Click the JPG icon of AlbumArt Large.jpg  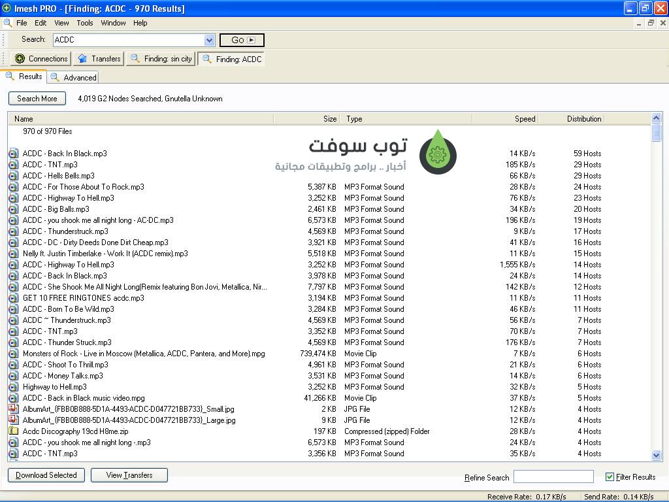pyautogui.click(x=13, y=420)
